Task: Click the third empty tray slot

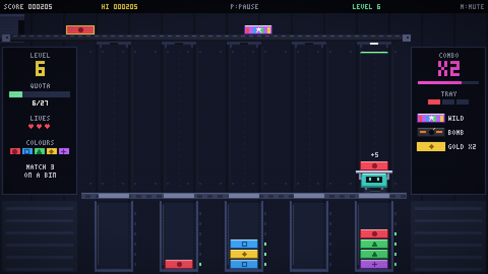Action: [x=463, y=102]
